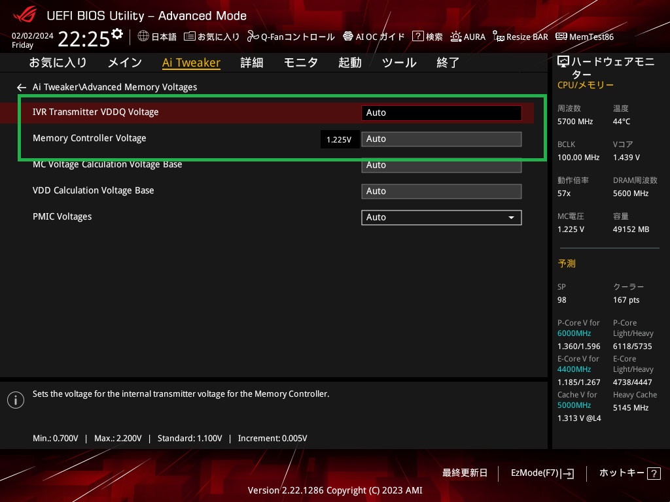This screenshot has height=502, width=670.
Task: Click the MemTest86 label
Action: (591, 37)
